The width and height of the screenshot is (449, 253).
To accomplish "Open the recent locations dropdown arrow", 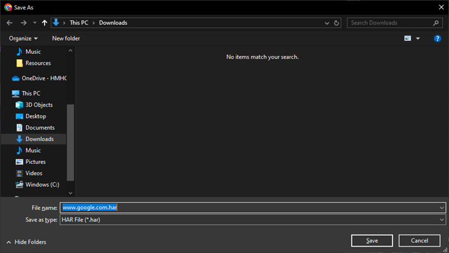I will [x=35, y=23].
